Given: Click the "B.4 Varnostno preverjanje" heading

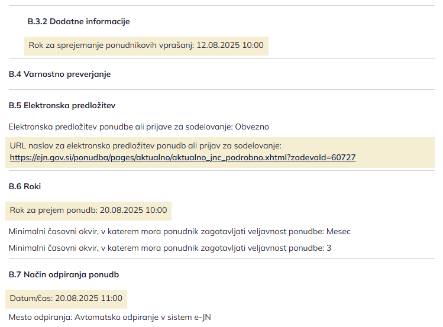Looking at the screenshot, I should coord(60,75).
